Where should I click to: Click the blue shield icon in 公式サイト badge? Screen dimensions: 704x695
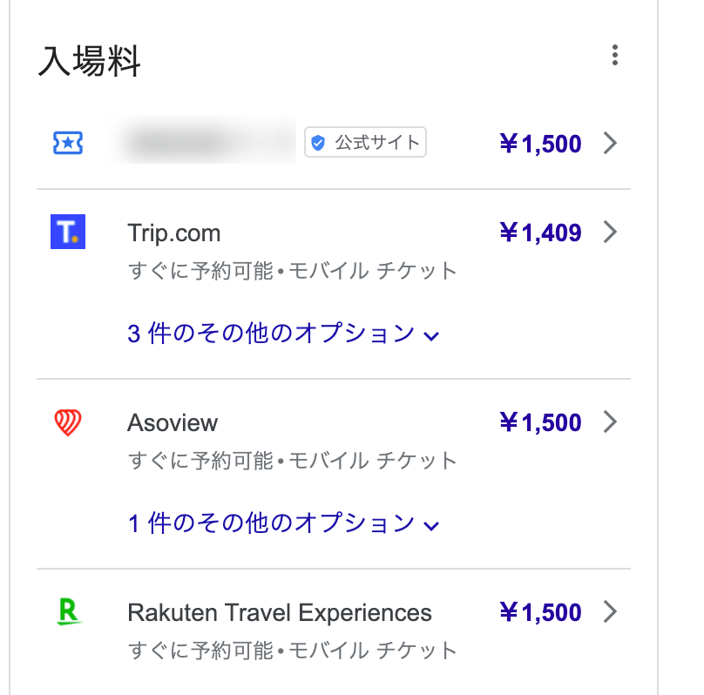point(318,143)
